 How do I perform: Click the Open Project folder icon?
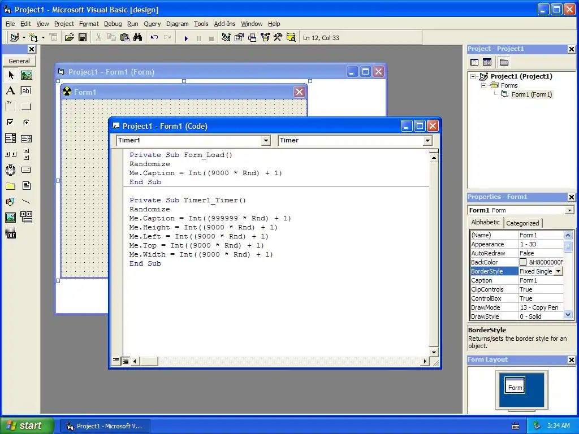(x=69, y=37)
